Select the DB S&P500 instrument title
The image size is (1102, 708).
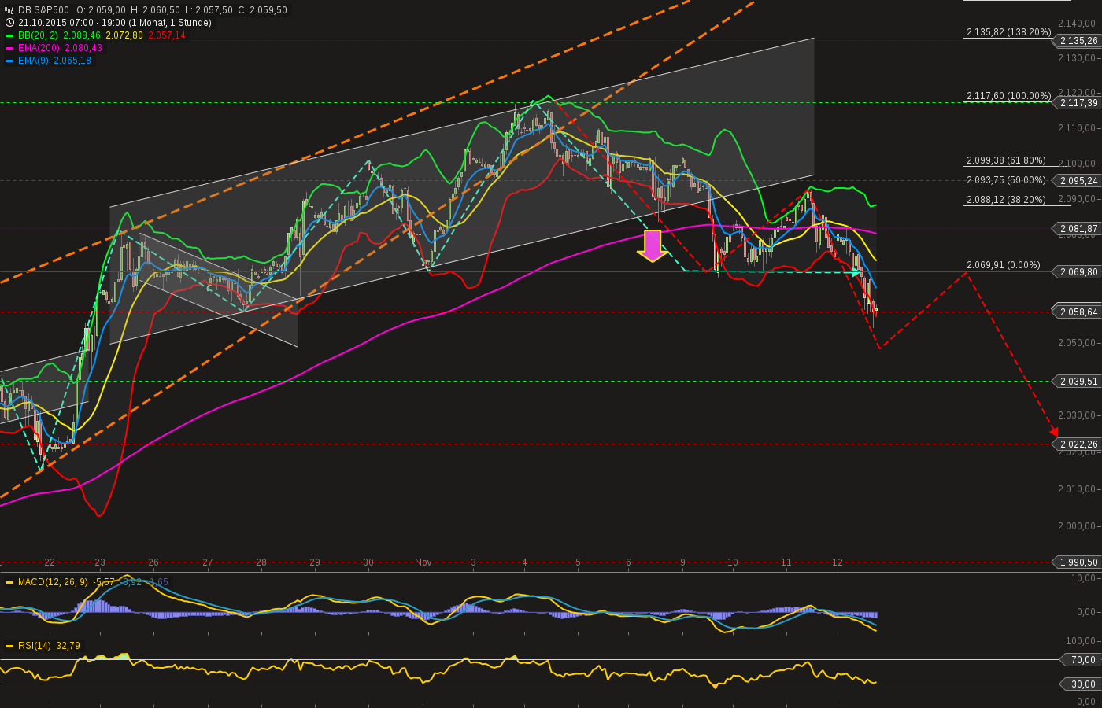coord(43,10)
